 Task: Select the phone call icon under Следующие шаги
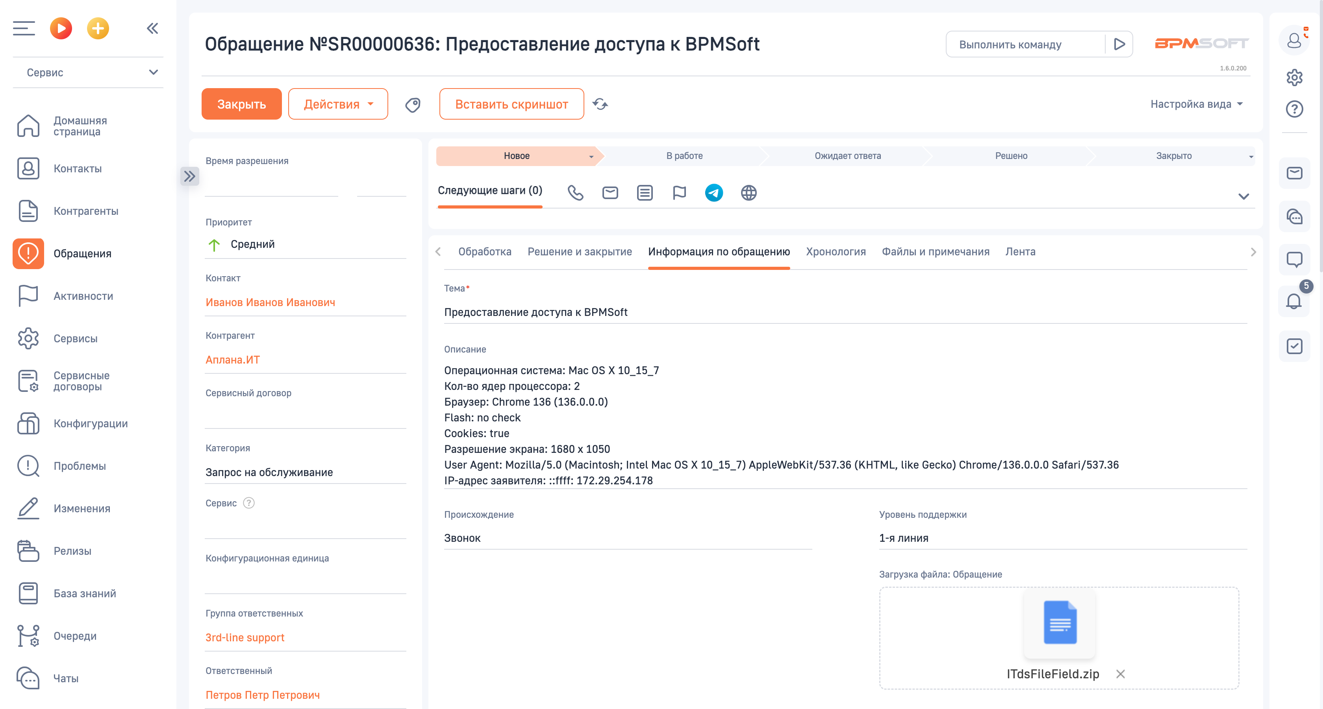click(575, 193)
